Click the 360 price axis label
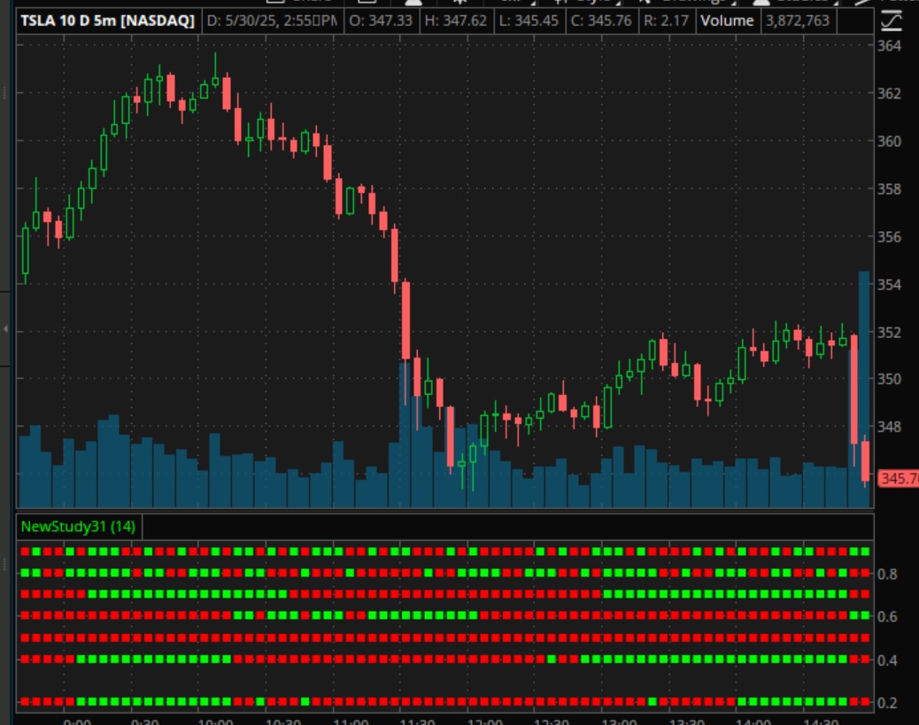Screen dimensions: 919x725 (889, 142)
